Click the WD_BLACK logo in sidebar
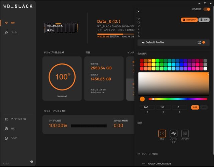Screen dimensions: 214x167 [x=18, y=6]
